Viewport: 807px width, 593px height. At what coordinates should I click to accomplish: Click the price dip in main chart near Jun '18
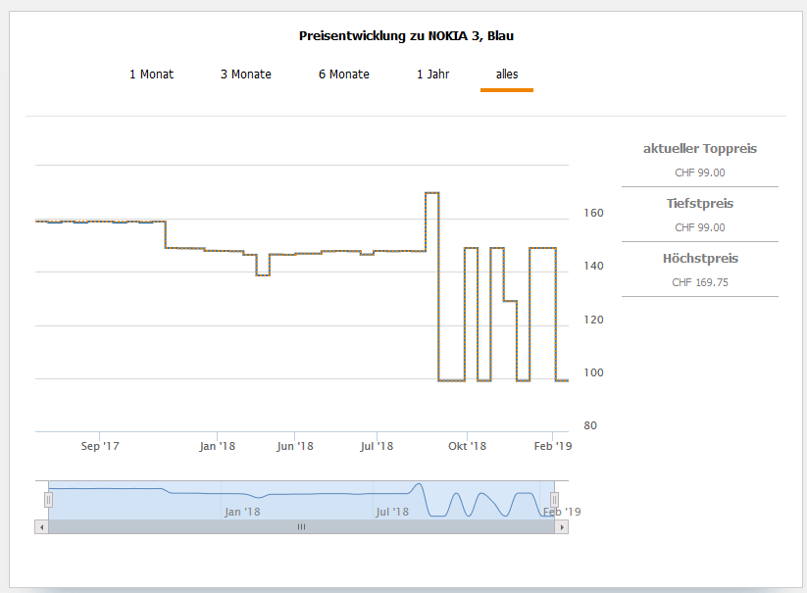tap(262, 274)
